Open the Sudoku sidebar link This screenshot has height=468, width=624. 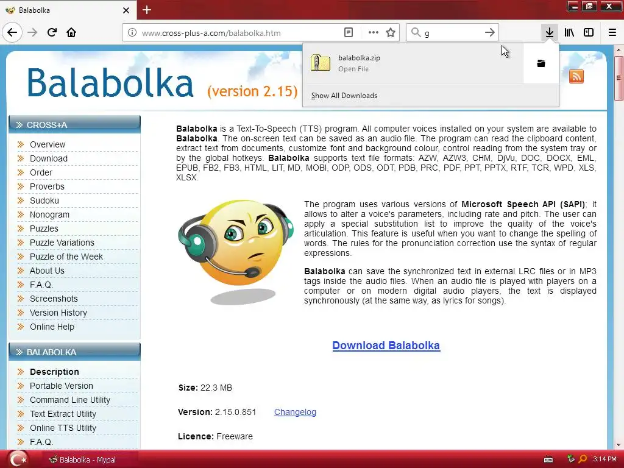(x=44, y=200)
